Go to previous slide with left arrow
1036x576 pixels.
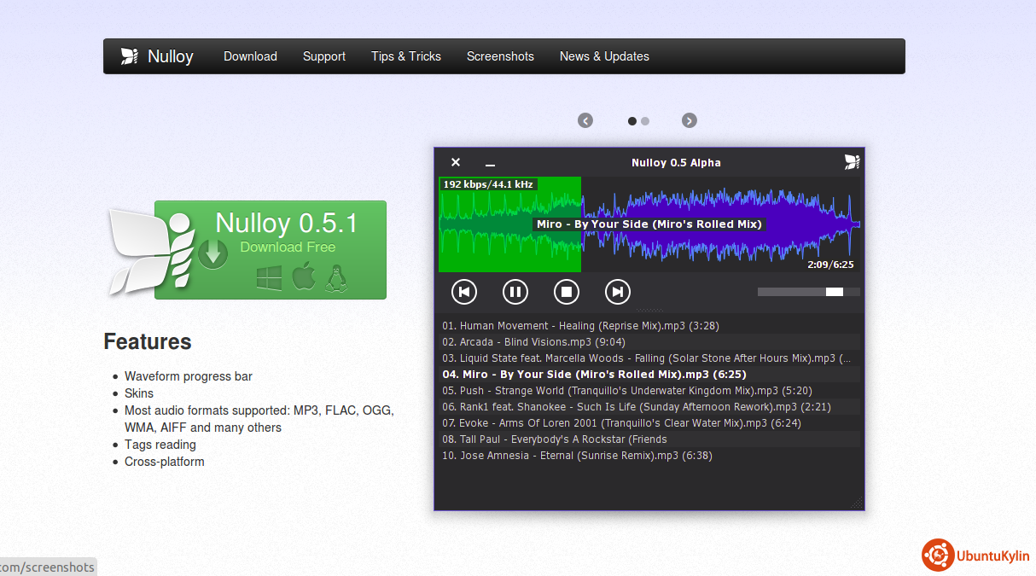pyautogui.click(x=585, y=120)
